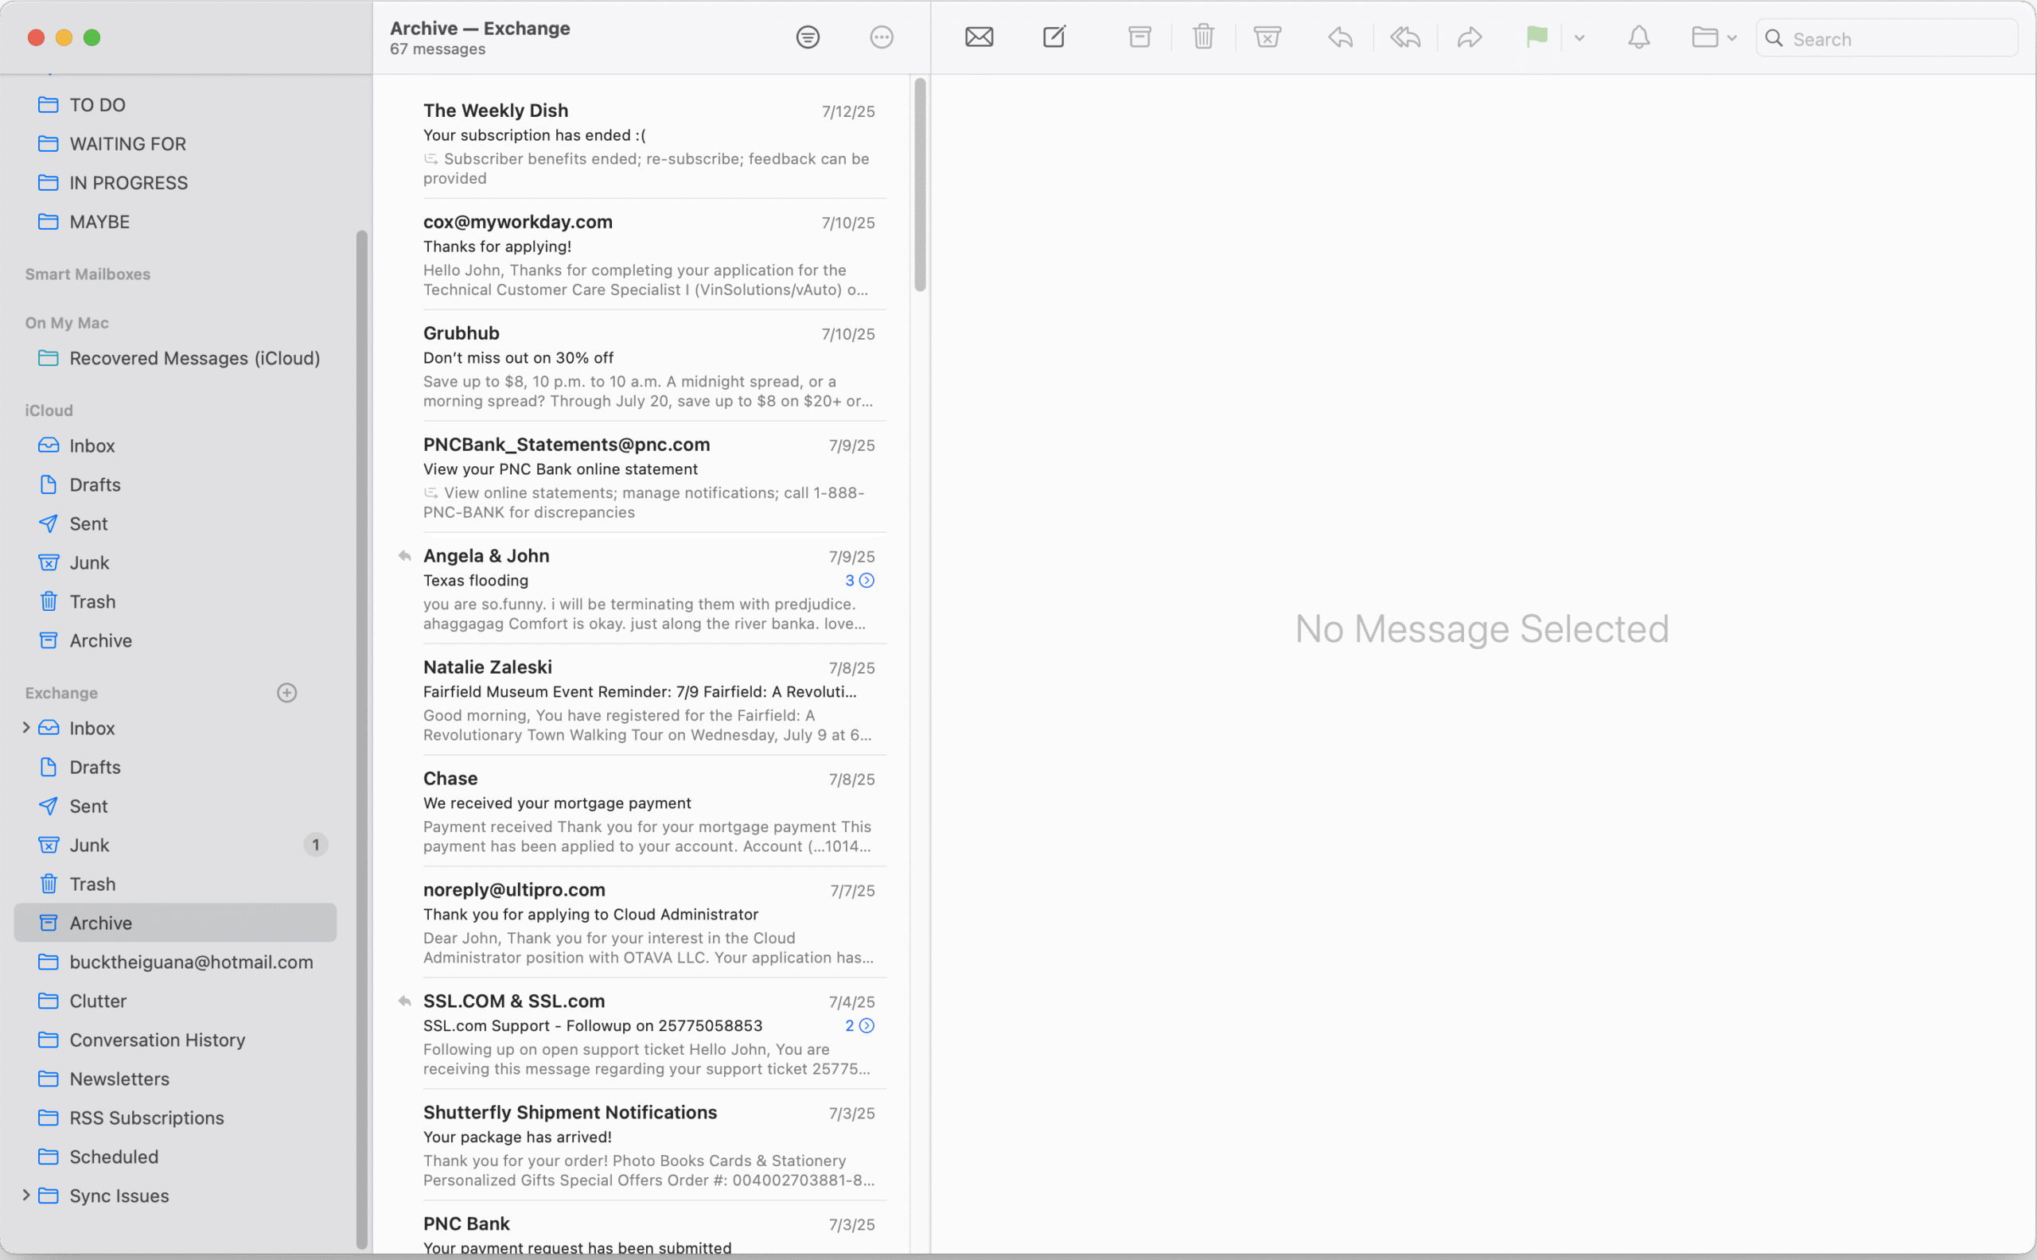The width and height of the screenshot is (2037, 1260).
Task: Open the Newsletters folder
Action: [x=175, y=1079]
